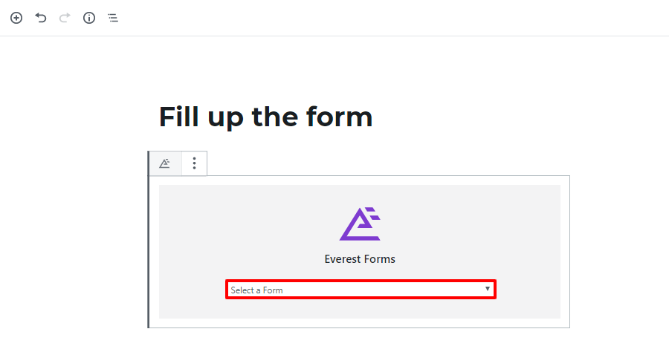The image size is (669, 352).
Task: Open the Select a Form dropdown
Action: tap(361, 290)
